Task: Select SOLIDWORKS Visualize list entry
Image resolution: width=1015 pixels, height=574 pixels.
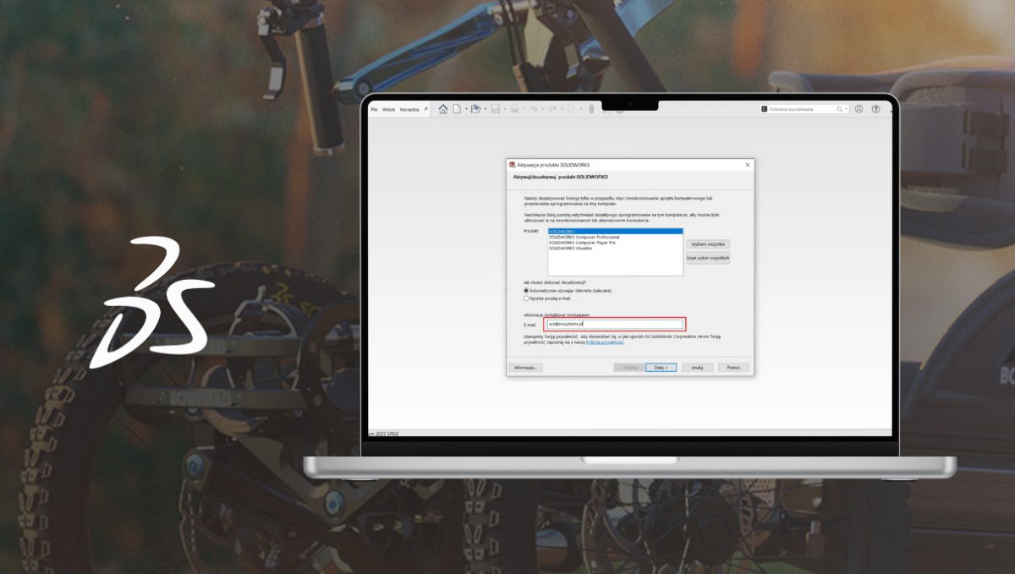Action: (x=569, y=249)
